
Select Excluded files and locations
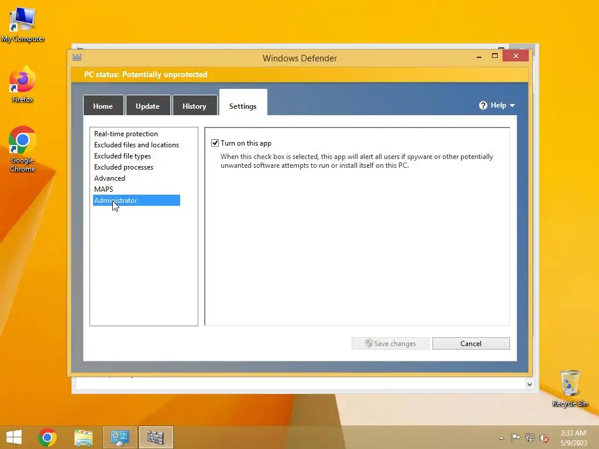click(136, 145)
